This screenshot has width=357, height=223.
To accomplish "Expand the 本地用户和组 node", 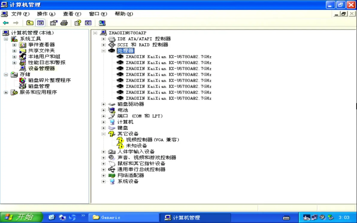I will 14,57.
